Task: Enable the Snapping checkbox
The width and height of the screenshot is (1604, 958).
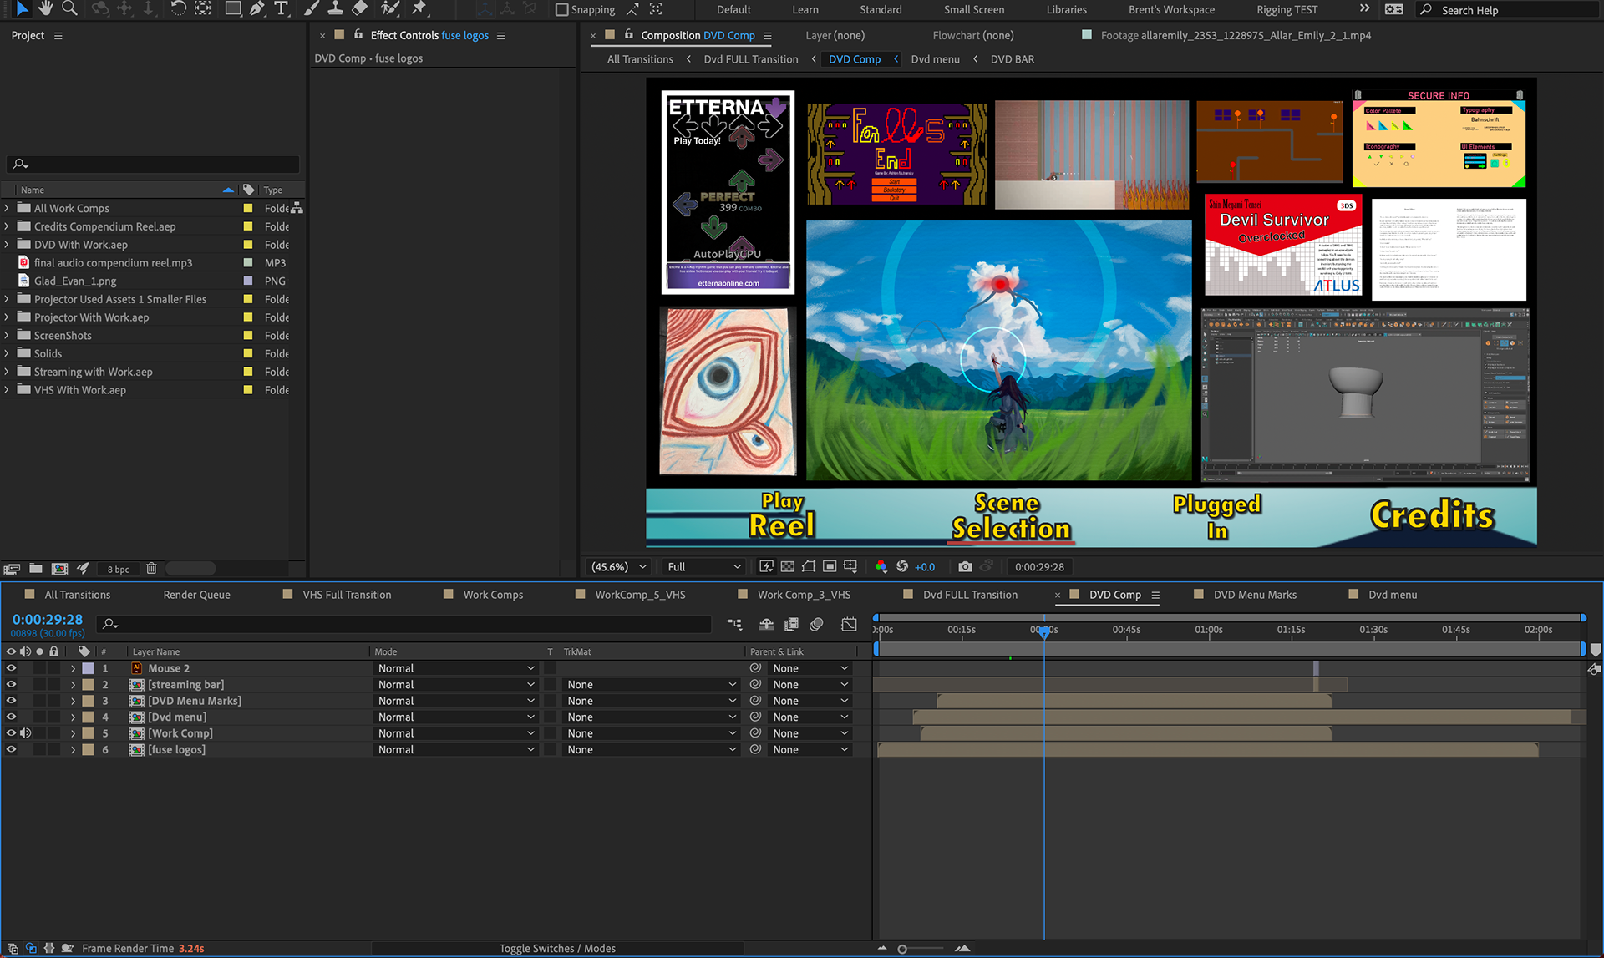Action: (562, 10)
